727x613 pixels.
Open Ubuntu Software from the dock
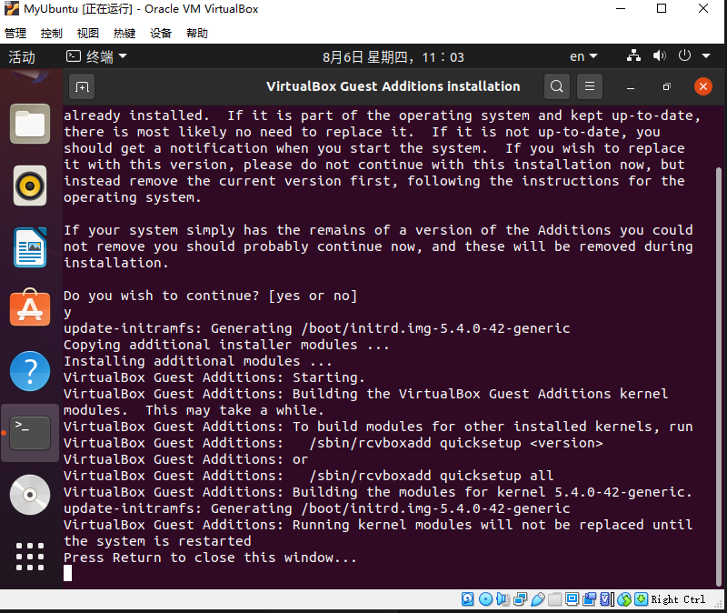tap(30, 307)
